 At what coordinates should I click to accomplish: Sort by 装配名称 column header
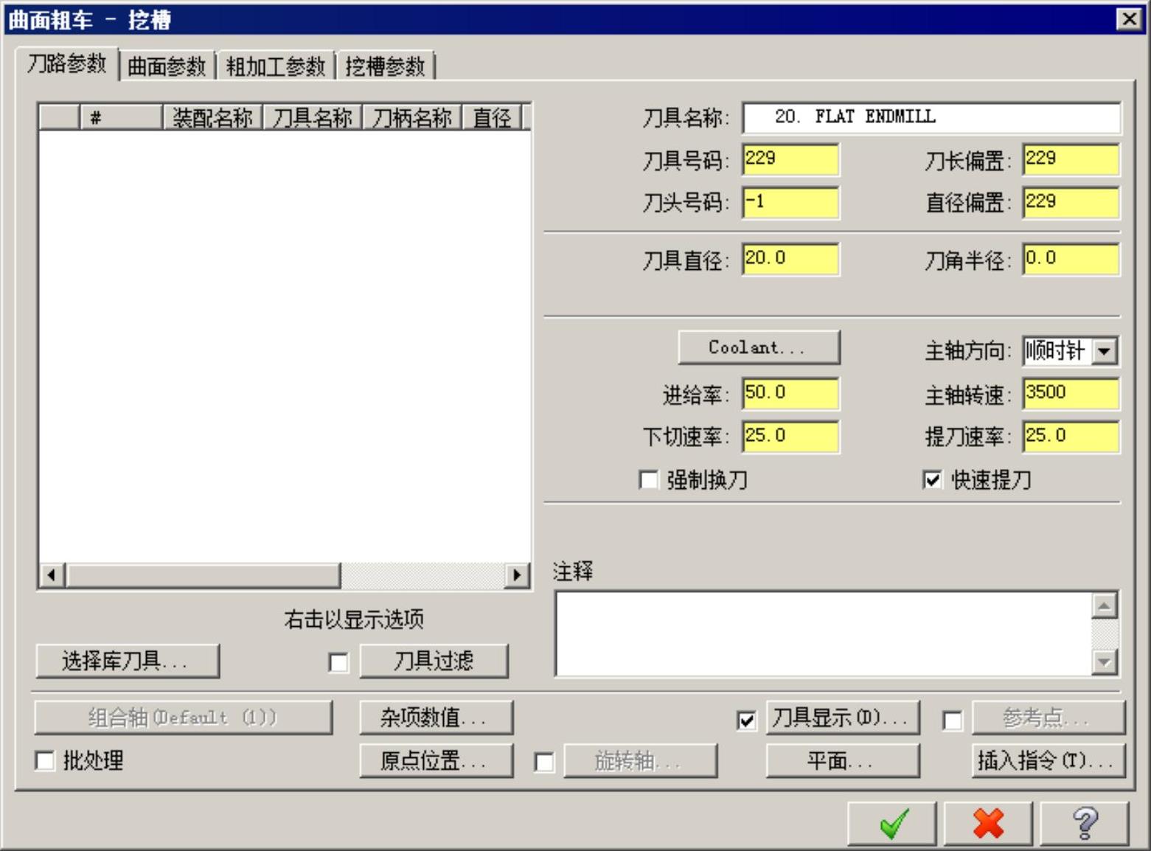pos(212,117)
